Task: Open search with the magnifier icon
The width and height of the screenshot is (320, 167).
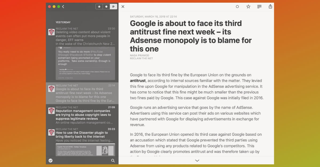Action: [113, 161]
